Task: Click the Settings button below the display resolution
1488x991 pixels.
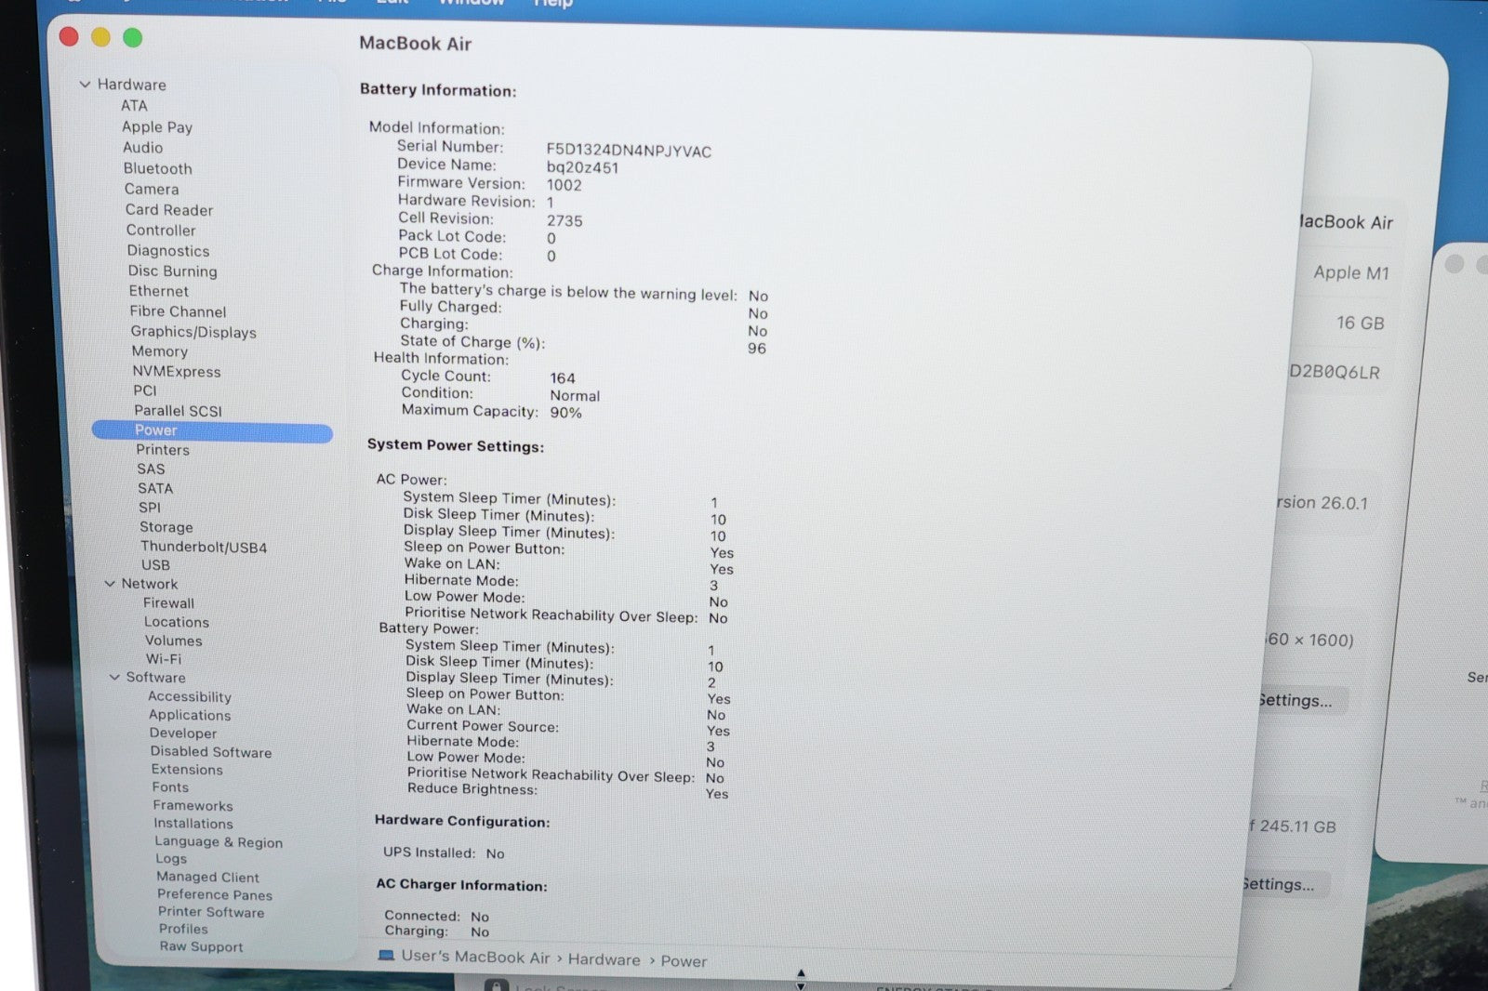Action: [x=1295, y=701]
